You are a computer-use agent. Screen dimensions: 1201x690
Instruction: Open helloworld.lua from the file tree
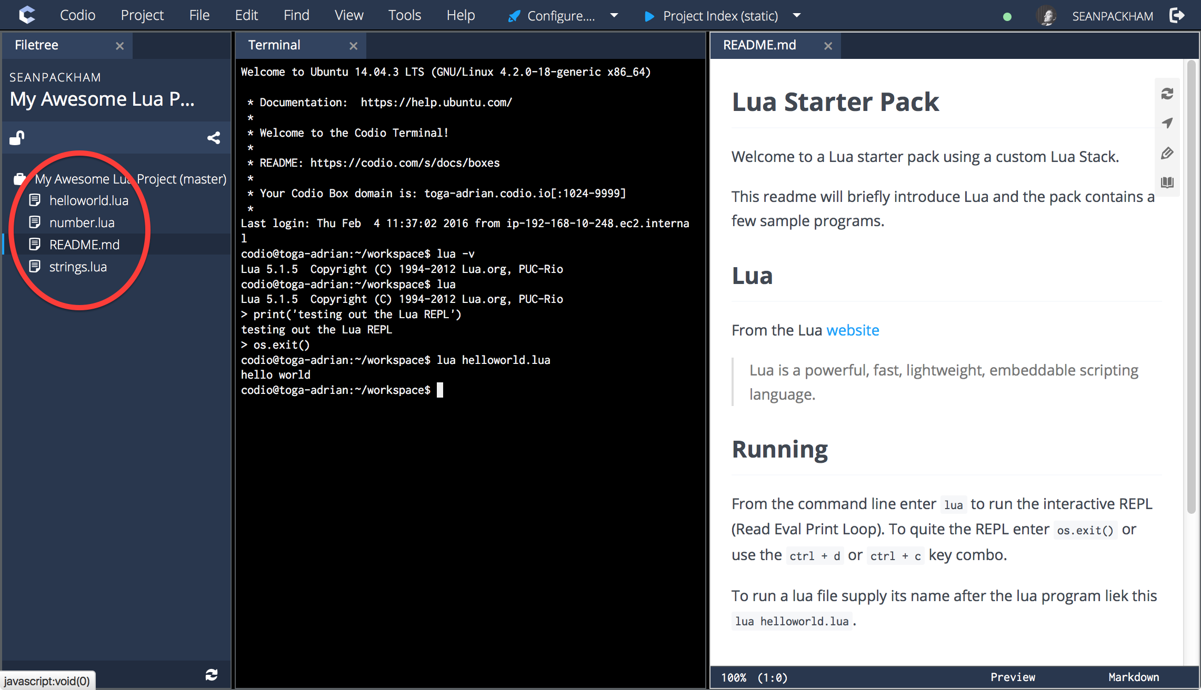point(88,200)
